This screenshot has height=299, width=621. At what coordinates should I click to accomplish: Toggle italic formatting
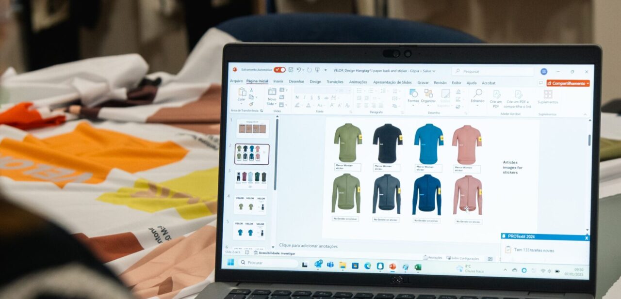point(305,97)
